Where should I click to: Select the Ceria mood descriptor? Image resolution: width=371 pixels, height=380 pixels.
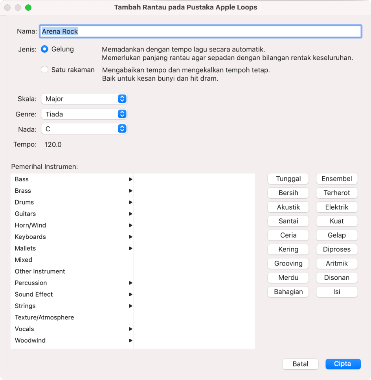click(x=288, y=235)
